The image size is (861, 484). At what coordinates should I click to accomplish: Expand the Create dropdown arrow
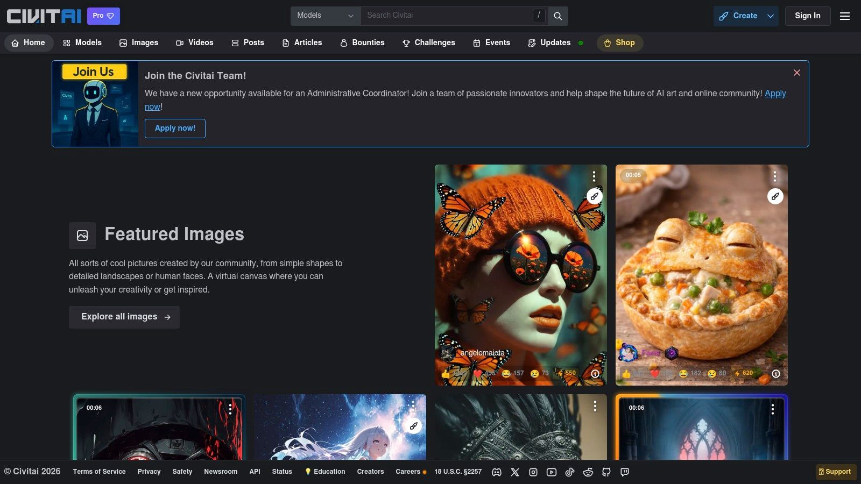pos(771,16)
